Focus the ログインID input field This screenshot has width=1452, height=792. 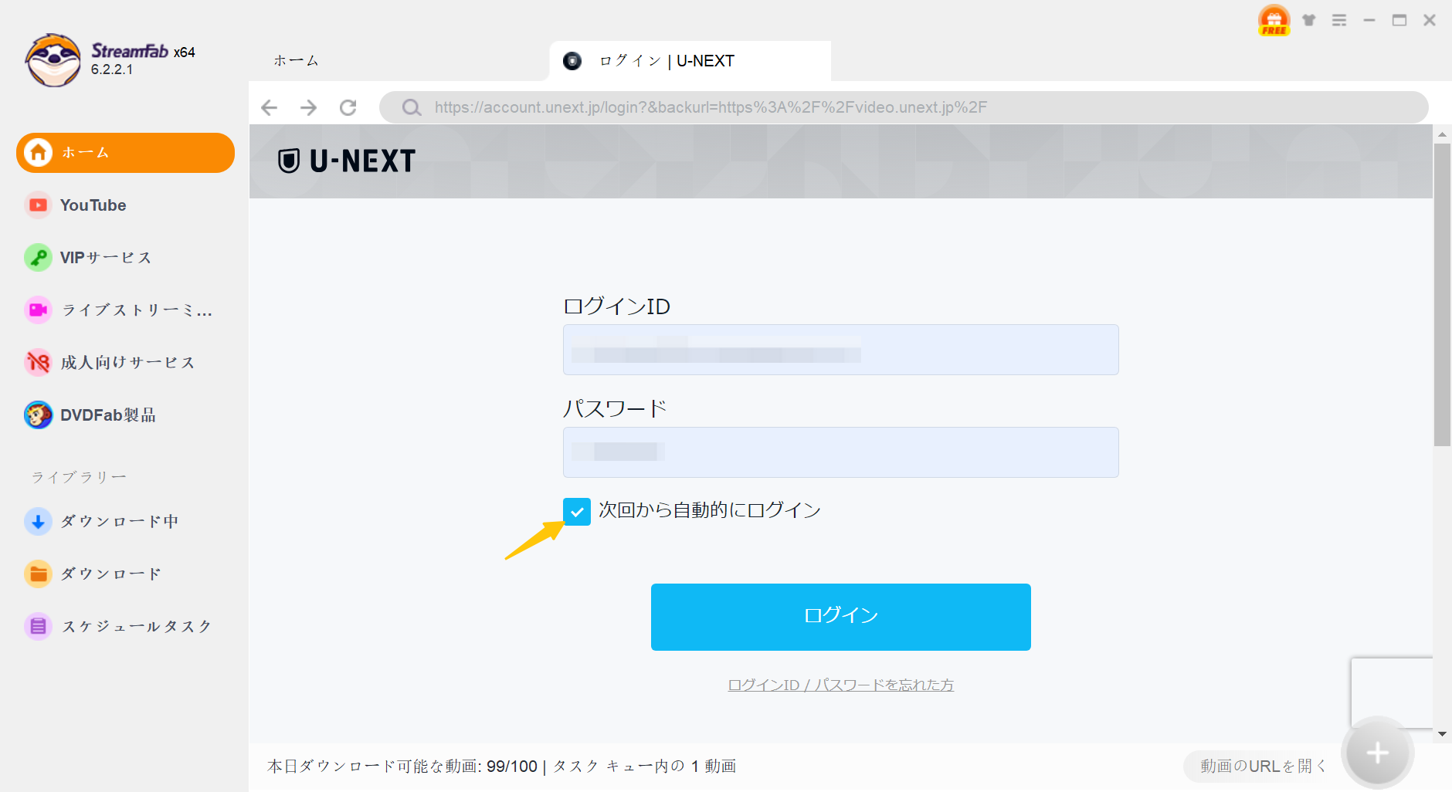840,350
